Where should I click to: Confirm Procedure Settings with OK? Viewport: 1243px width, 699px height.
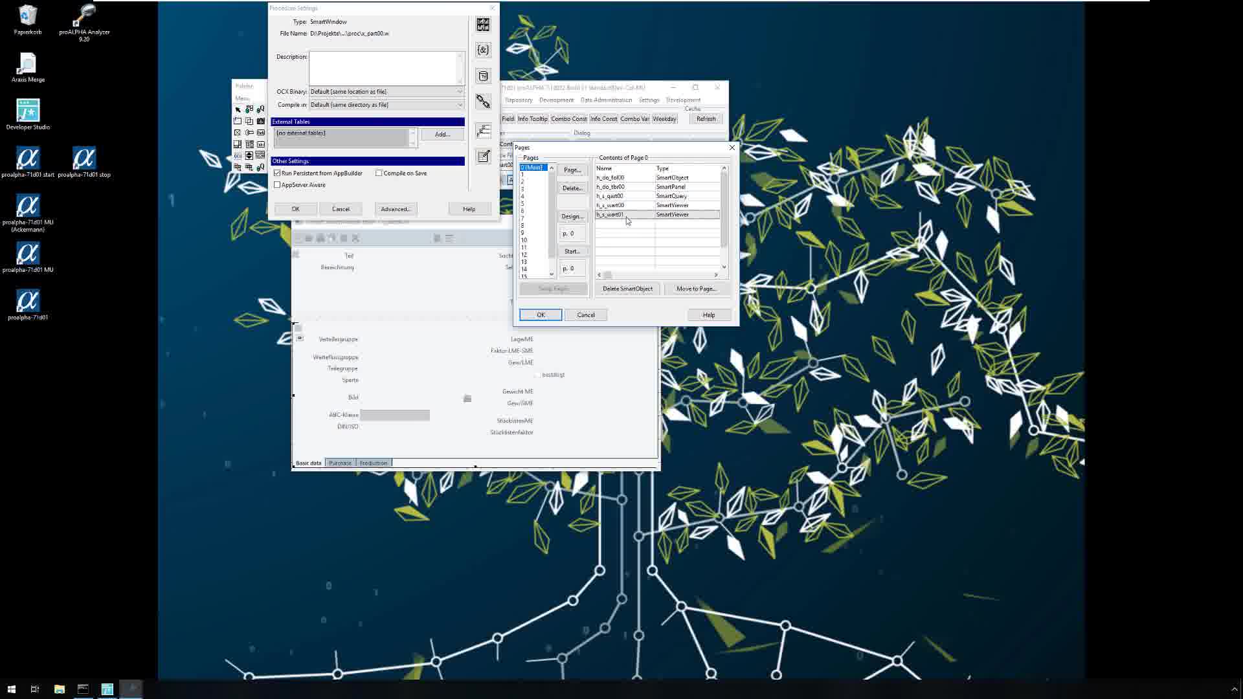295,209
